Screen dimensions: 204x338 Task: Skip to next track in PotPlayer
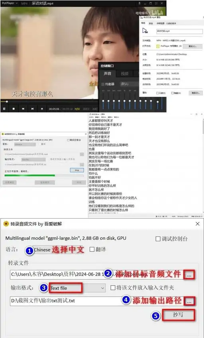32,109
